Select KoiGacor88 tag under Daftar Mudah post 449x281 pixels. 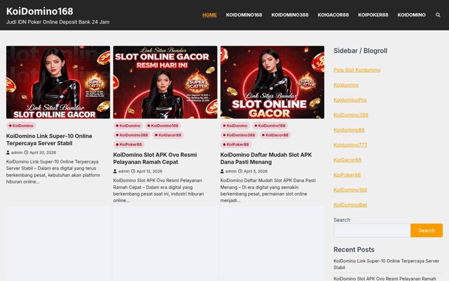point(275,135)
